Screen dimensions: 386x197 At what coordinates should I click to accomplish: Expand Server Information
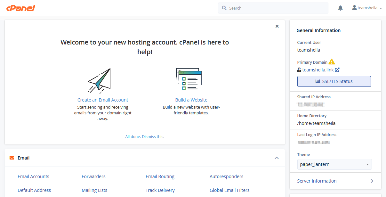point(335,181)
